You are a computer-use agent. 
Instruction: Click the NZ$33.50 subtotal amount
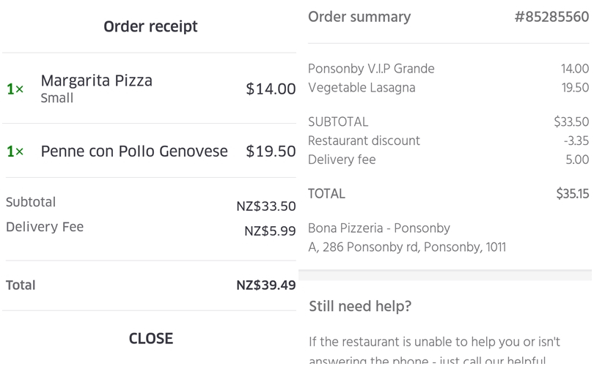[265, 206]
